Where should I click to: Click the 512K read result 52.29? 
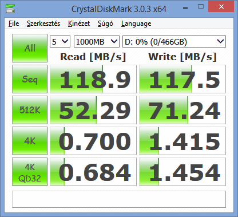[x=93, y=110]
